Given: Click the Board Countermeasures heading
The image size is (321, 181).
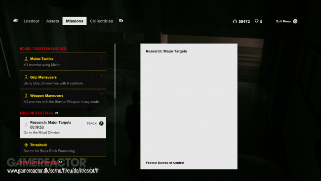Looking at the screenshot, I should (43, 49).
